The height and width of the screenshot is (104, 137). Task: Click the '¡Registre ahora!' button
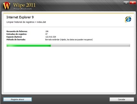(x=18, y=99)
